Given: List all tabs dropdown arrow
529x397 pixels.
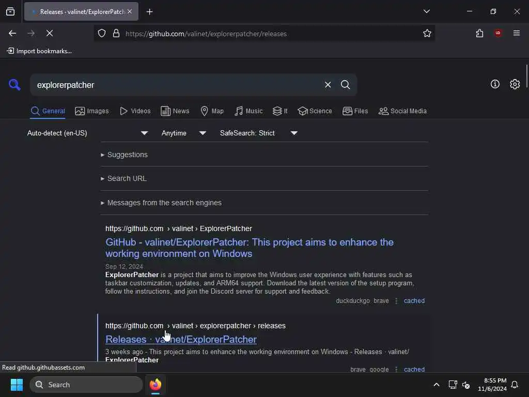Looking at the screenshot, I should coord(427,11).
